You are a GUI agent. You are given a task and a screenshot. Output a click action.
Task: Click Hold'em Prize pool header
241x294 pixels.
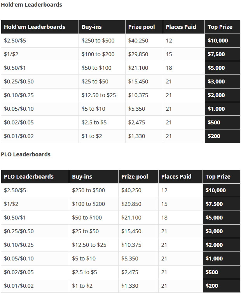click(x=144, y=27)
